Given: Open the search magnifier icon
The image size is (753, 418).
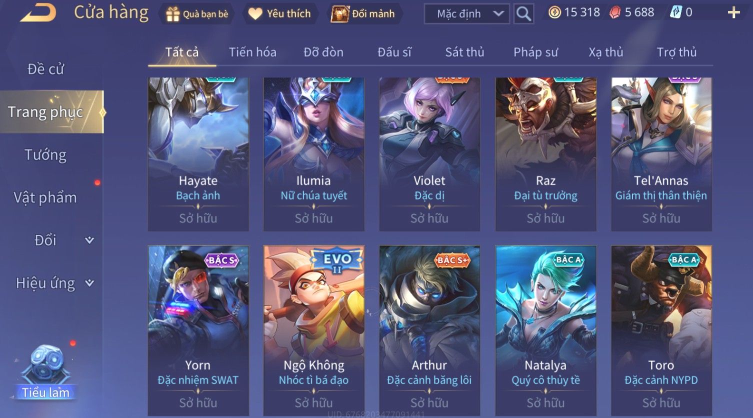Looking at the screenshot, I should [523, 13].
